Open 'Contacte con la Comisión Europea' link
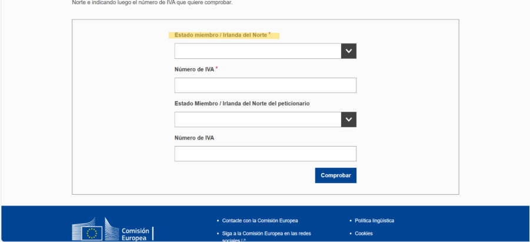 click(x=260, y=221)
